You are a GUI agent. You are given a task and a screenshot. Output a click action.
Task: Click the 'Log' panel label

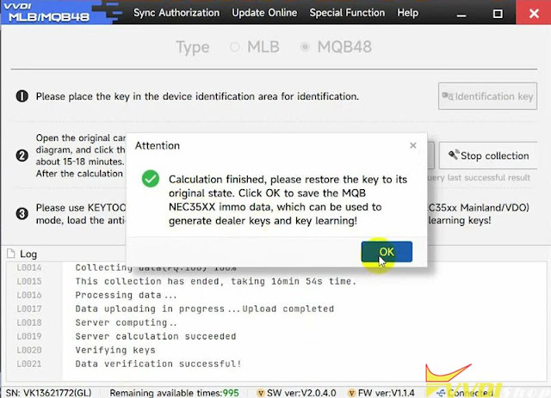pyautogui.click(x=28, y=254)
